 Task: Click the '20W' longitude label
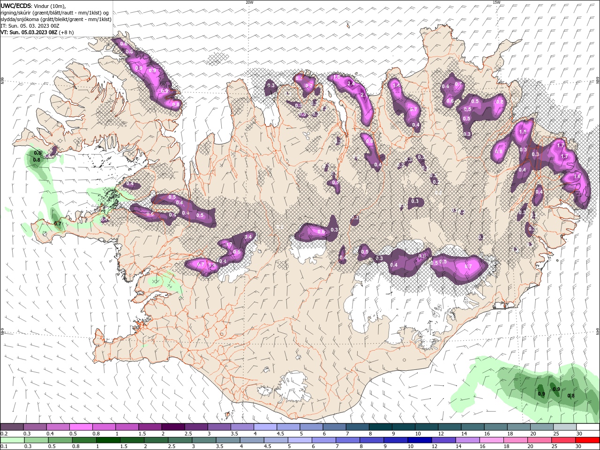pyautogui.click(x=249, y=2)
